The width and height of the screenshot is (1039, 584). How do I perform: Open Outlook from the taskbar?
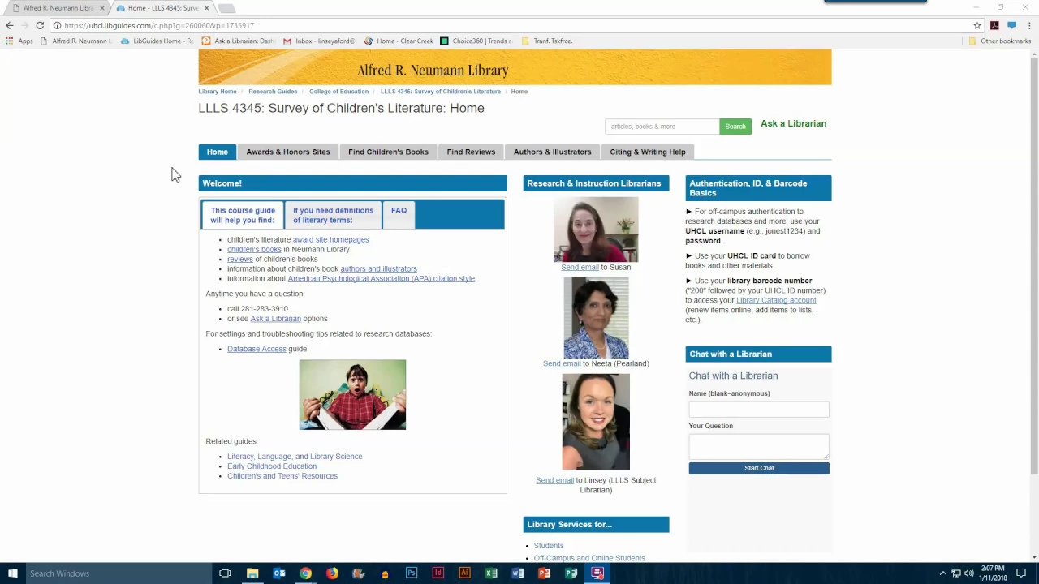coord(279,573)
